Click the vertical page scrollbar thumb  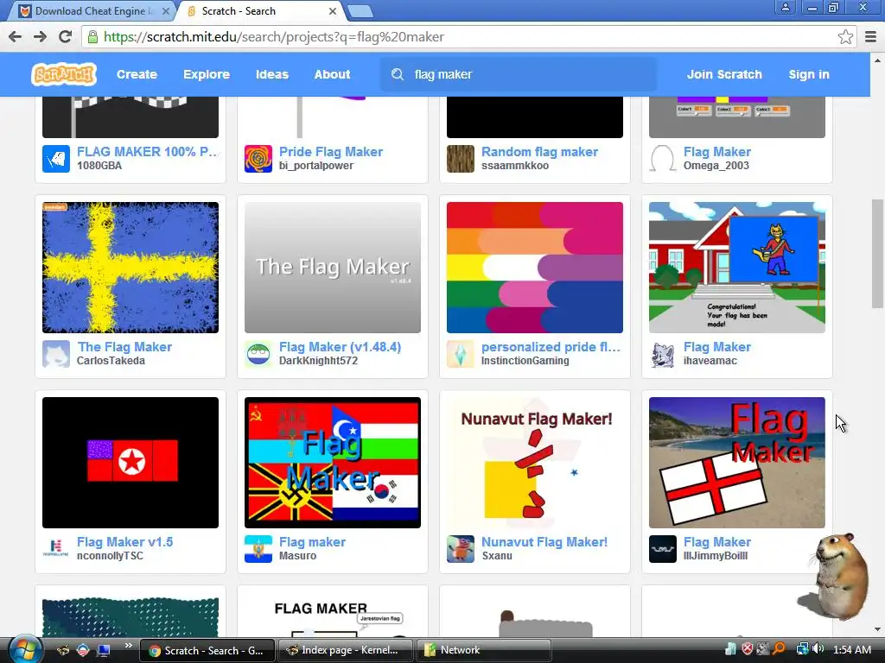pyautogui.click(x=877, y=254)
